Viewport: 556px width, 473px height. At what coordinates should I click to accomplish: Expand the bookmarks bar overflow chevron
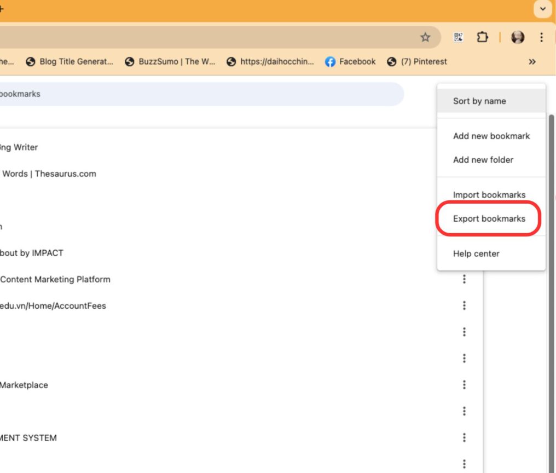tap(531, 62)
